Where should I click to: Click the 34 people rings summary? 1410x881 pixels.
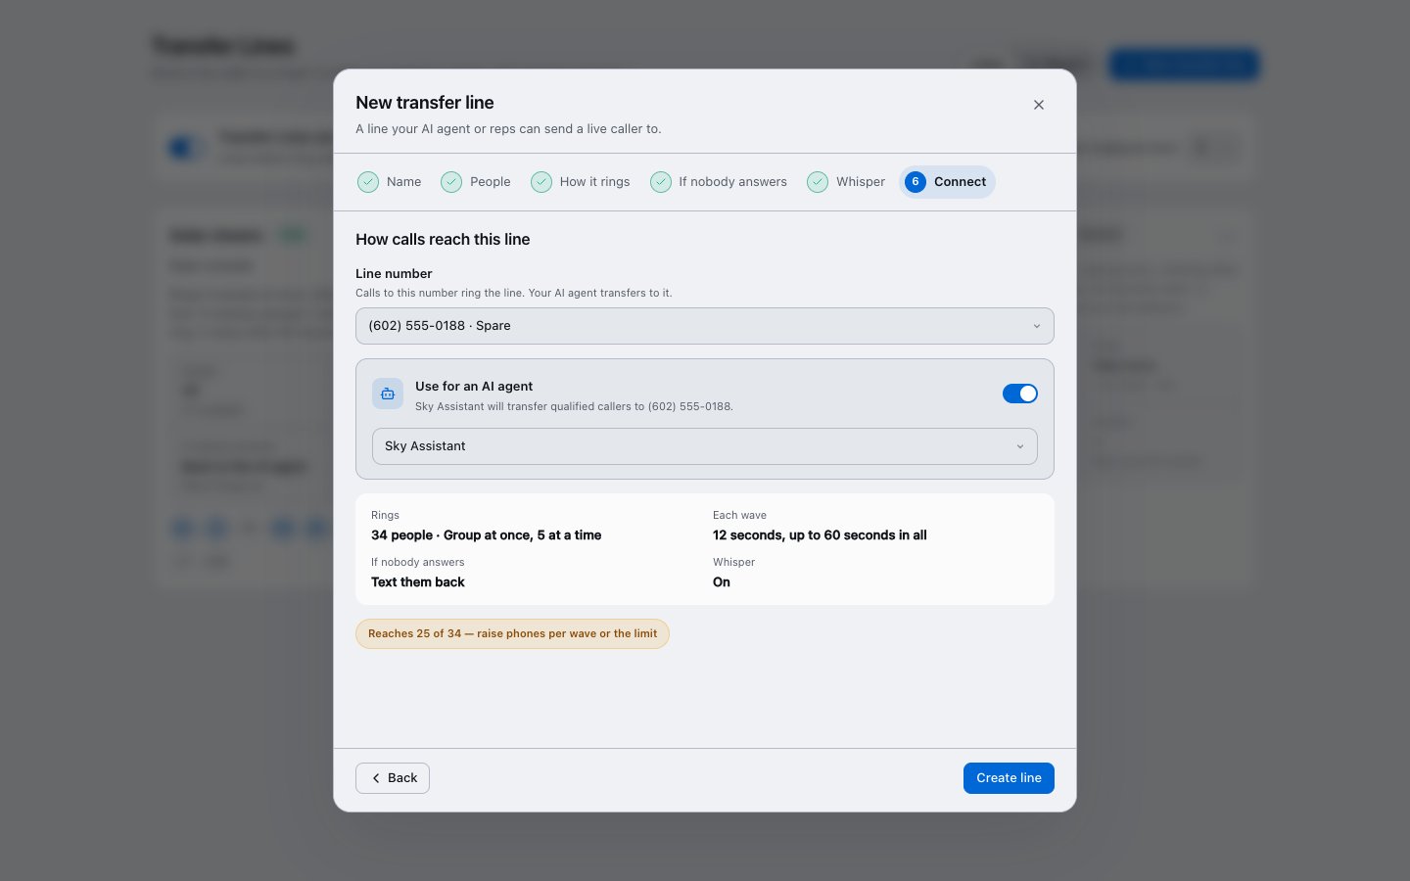point(486,535)
